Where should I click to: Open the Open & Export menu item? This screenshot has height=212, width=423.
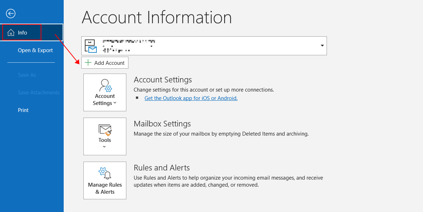35,50
